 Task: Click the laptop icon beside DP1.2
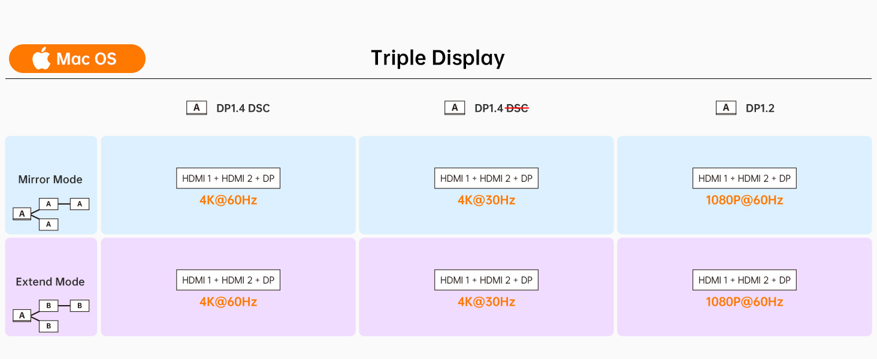pyautogui.click(x=726, y=108)
